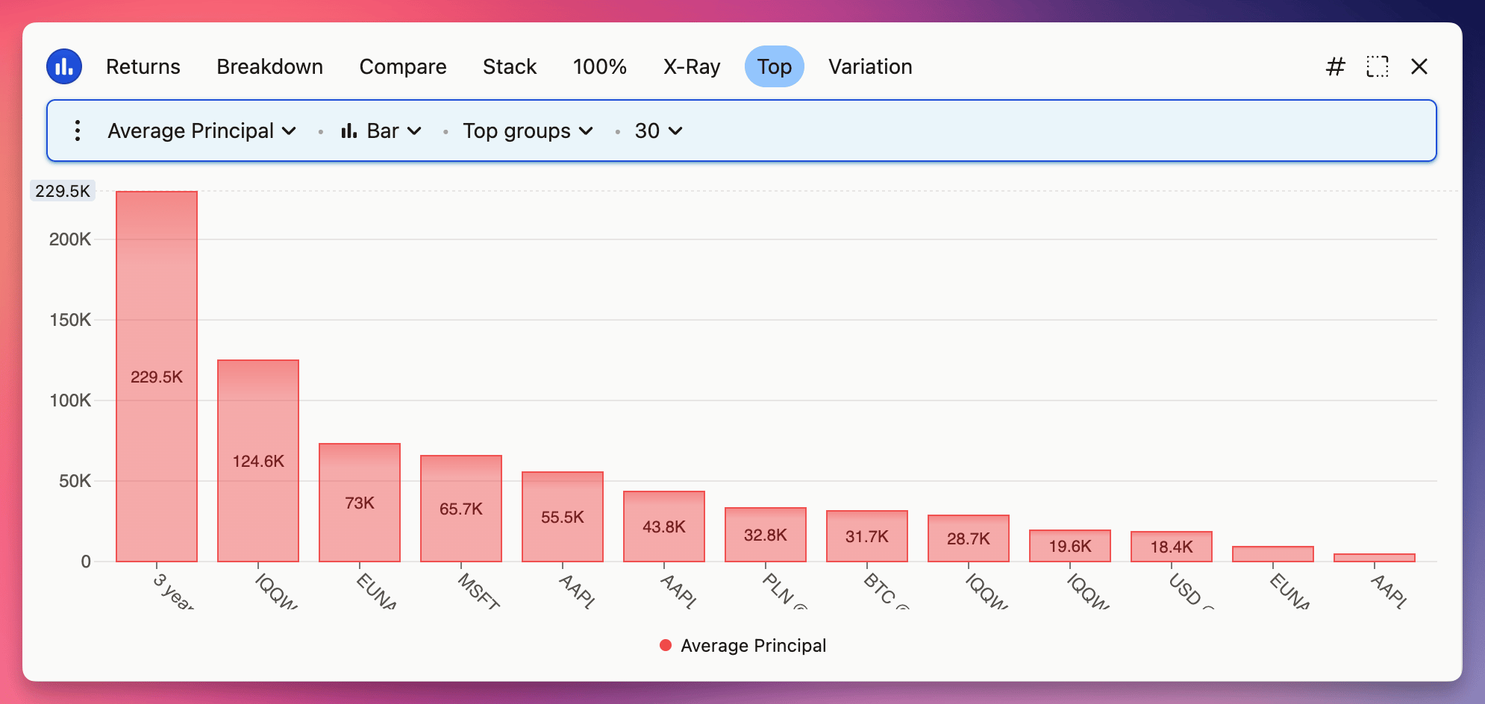Viewport: 1485px width, 704px height.
Task: Click the blue bar chart app icon
Action: (64, 66)
